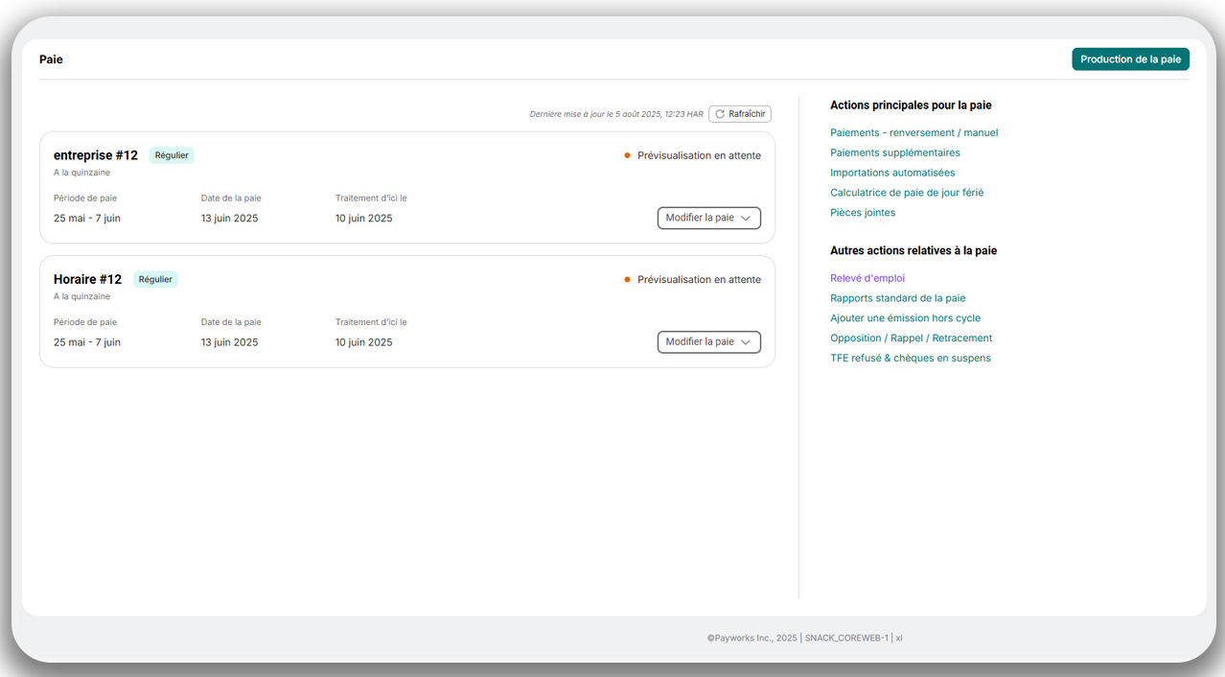Click the entreprise #12 payroll title
1225x677 pixels.
click(x=96, y=155)
